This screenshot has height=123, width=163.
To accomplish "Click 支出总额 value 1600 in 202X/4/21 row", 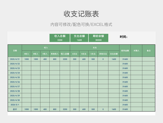I will click(x=114, y=59).
